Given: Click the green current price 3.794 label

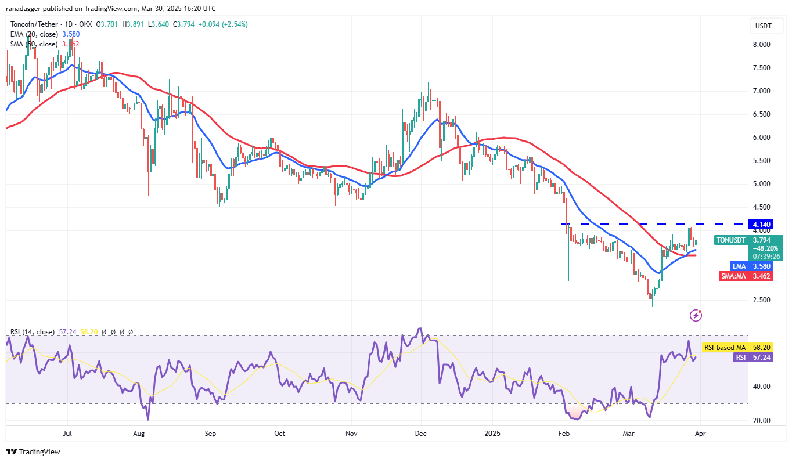Looking at the screenshot, I should 761,240.
